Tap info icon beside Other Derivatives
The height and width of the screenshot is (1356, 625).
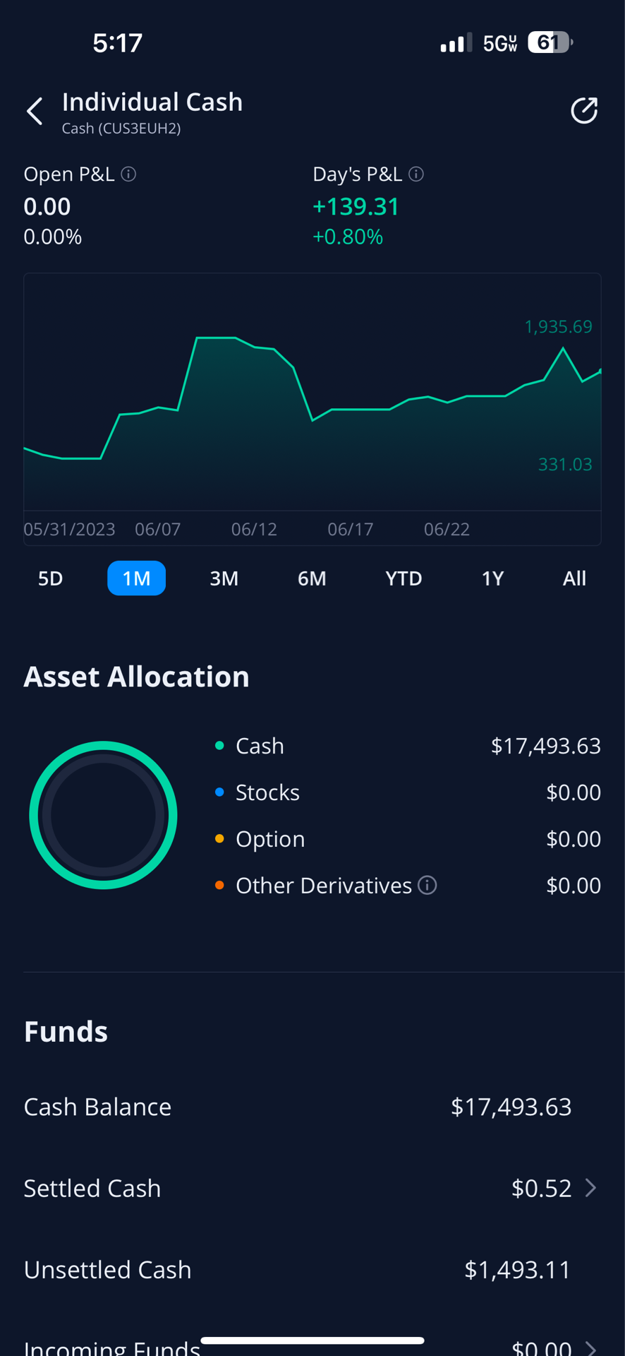pyautogui.click(x=427, y=885)
